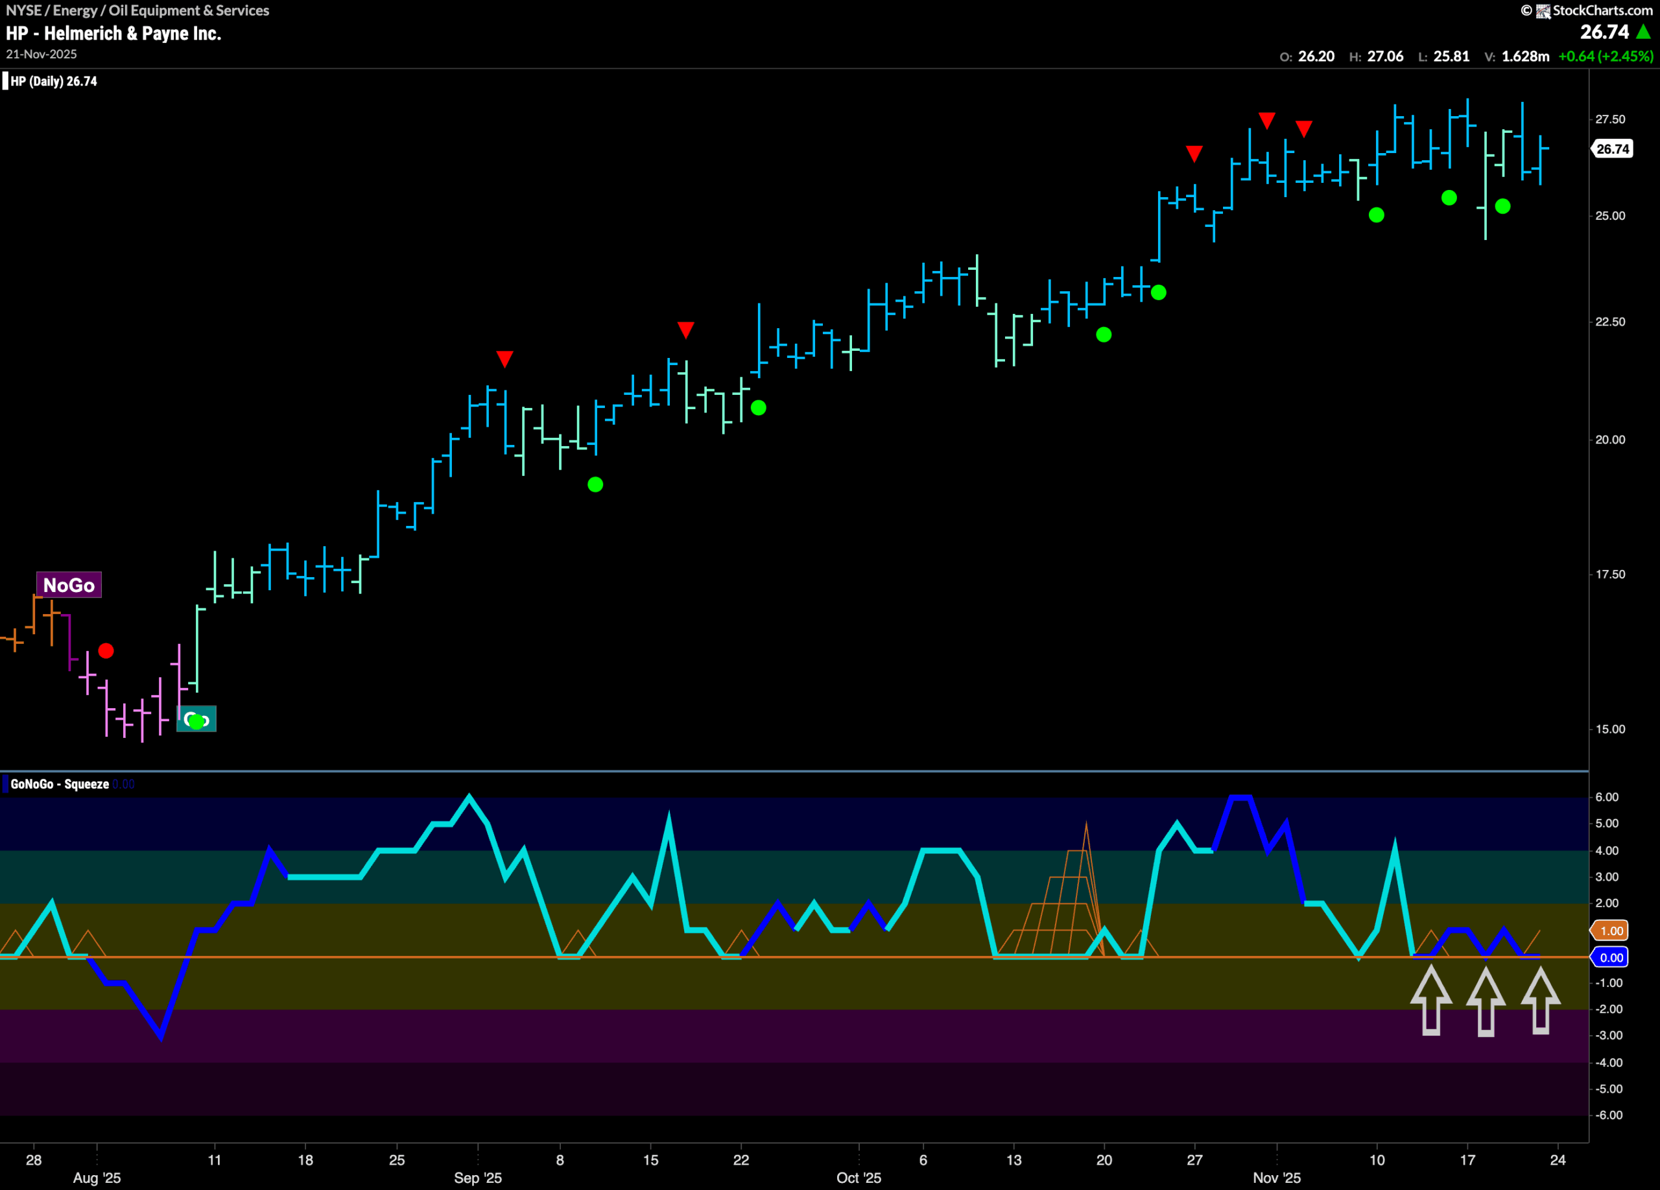Click the Sep '25 month label on time axis

point(478,1178)
